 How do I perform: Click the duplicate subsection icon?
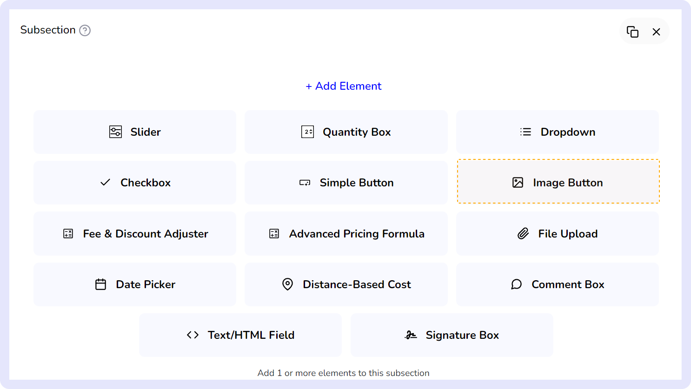pyautogui.click(x=632, y=32)
